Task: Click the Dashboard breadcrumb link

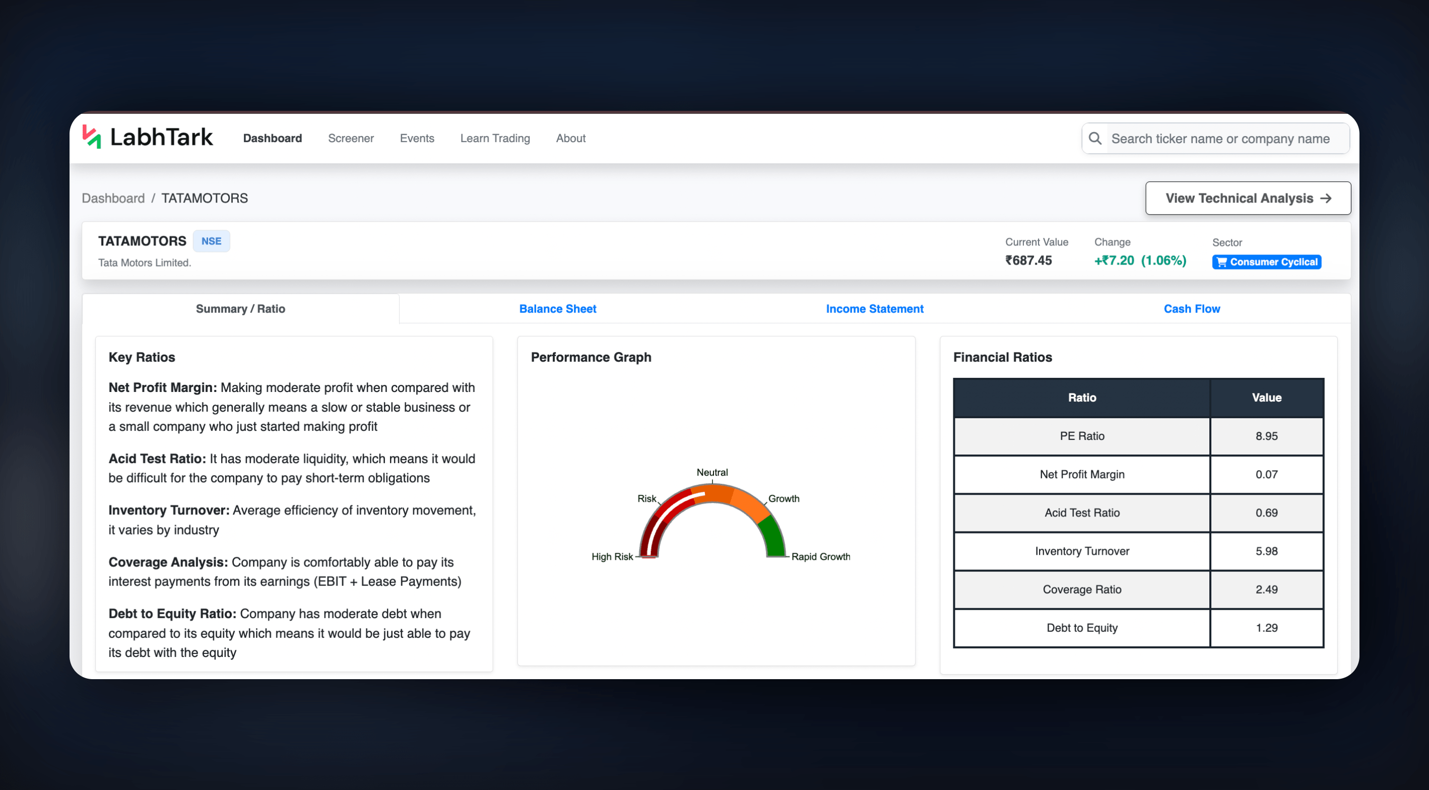Action: point(113,198)
